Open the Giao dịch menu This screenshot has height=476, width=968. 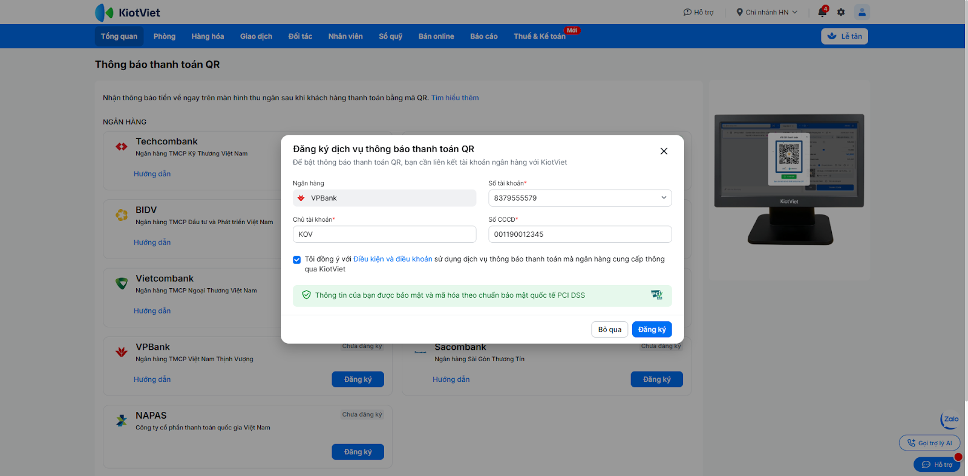(x=256, y=36)
